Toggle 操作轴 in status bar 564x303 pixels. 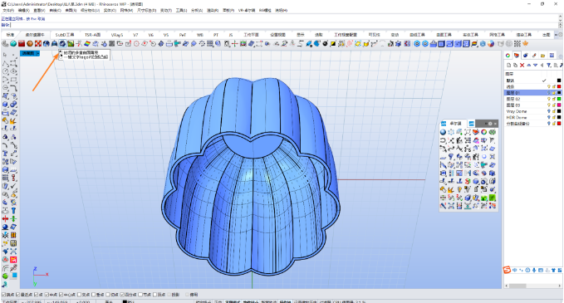pyautogui.click(x=285, y=301)
